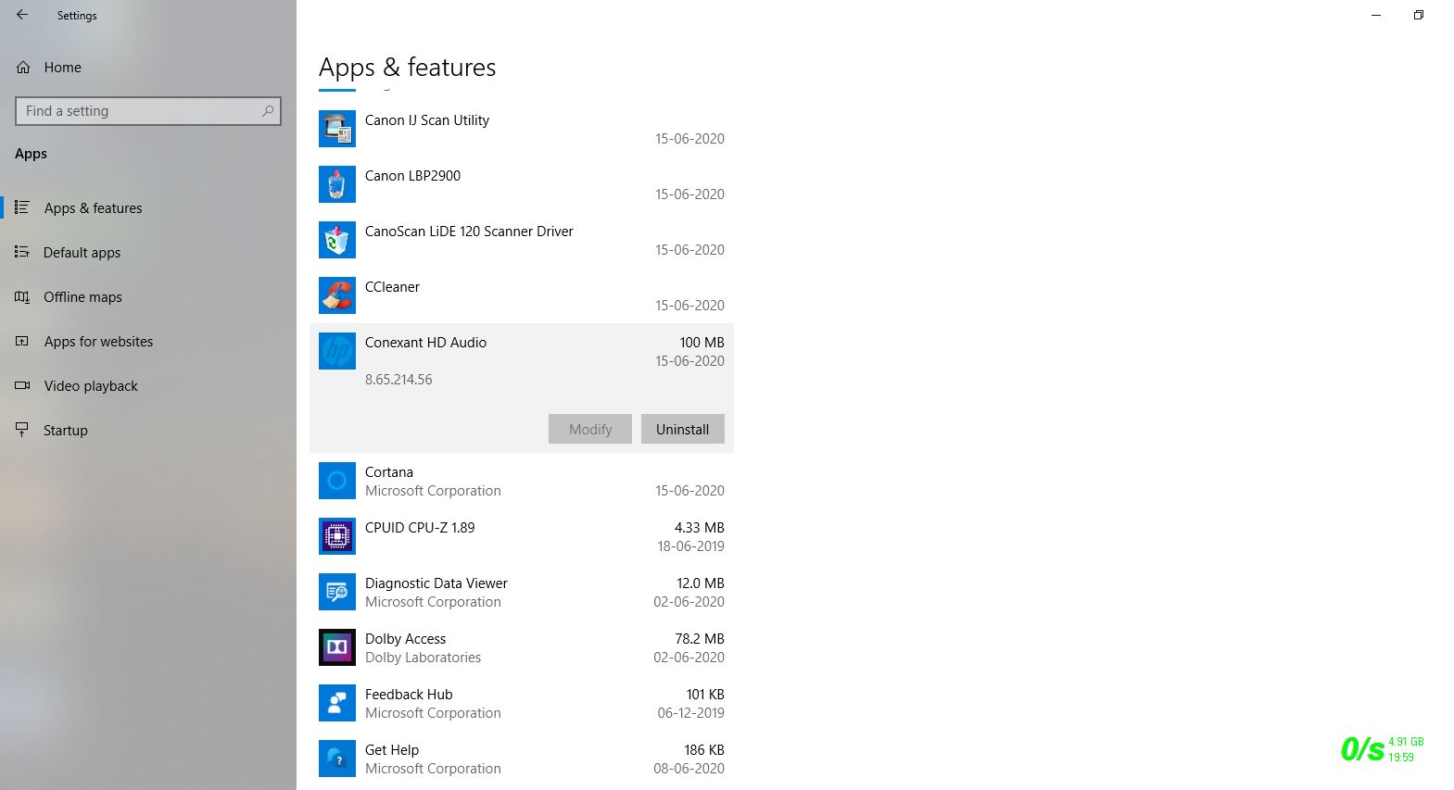The width and height of the screenshot is (1454, 790).
Task: Go back using the back arrow
Action: [22, 15]
